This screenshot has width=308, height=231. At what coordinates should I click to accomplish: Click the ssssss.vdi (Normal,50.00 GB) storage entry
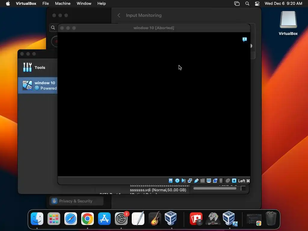158,190
